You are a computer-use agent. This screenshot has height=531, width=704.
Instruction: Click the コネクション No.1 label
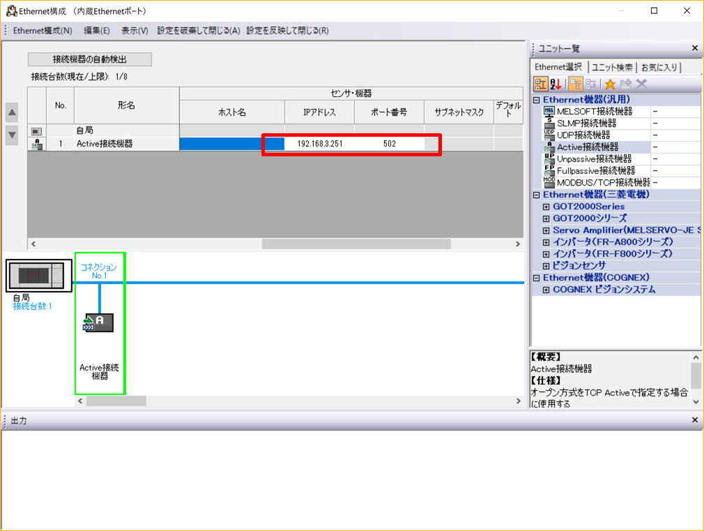99,271
